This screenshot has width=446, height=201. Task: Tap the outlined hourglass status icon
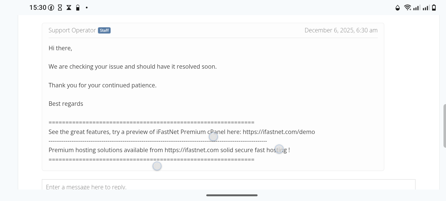point(60,8)
